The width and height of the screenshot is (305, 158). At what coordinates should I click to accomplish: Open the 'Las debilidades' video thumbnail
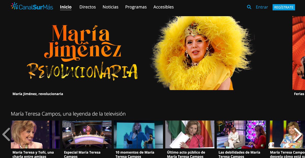[241, 134]
